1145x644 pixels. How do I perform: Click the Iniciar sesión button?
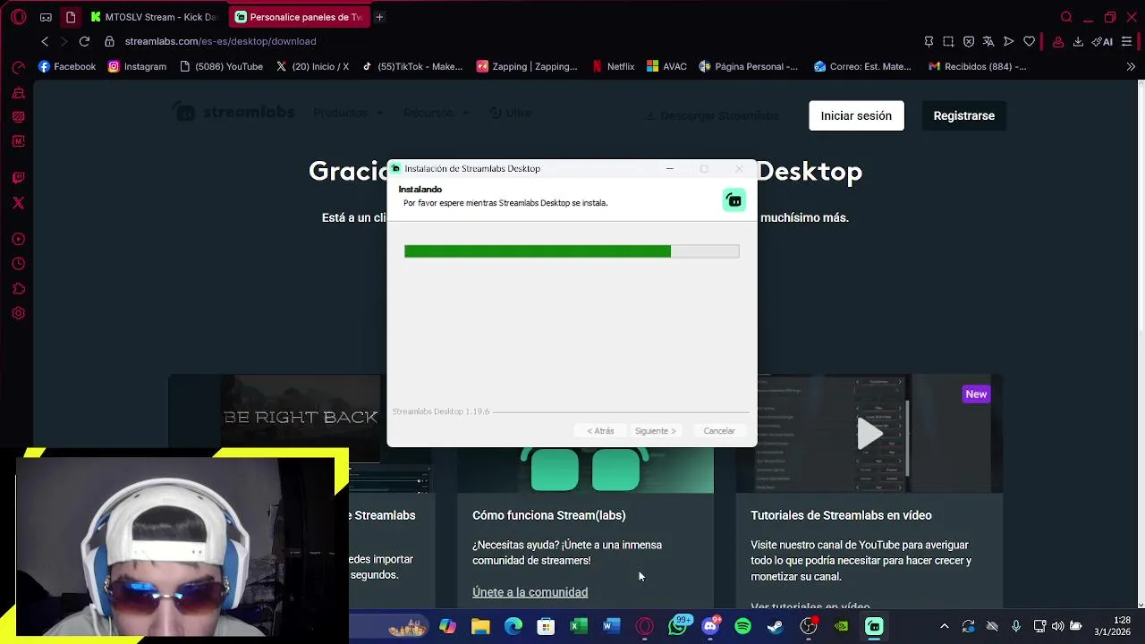856,115
